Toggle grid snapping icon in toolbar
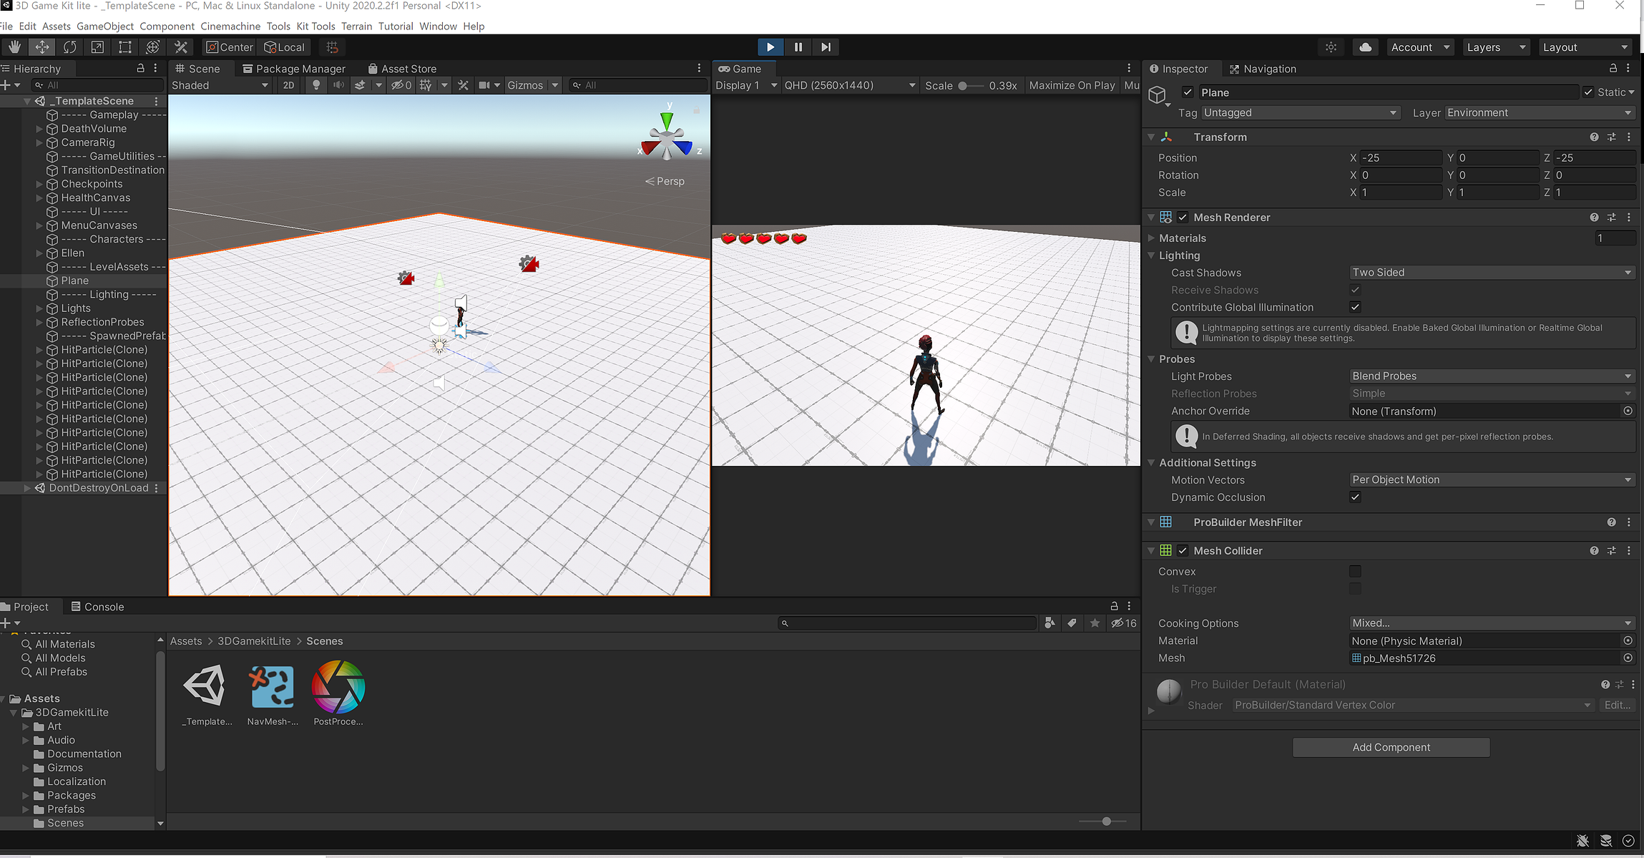Viewport: 1644px width, 858px height. click(332, 47)
